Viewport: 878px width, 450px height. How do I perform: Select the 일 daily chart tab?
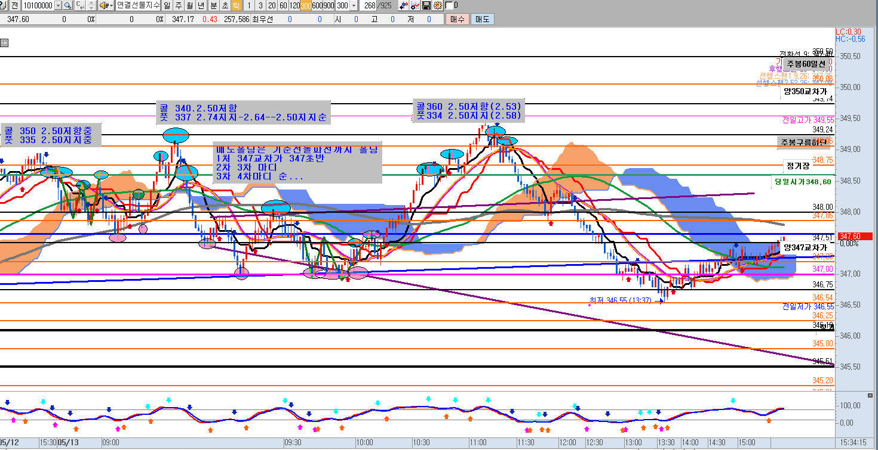coord(167,5)
